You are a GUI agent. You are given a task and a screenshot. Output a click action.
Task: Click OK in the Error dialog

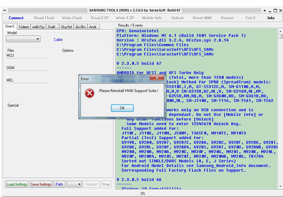click(122, 108)
